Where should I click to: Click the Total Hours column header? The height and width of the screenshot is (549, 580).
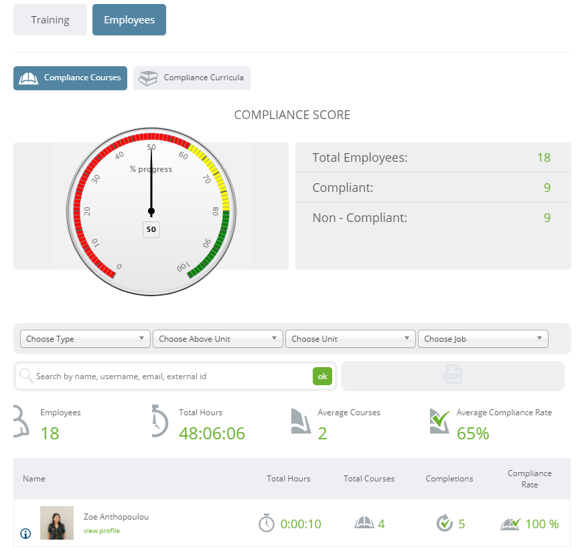pos(289,479)
